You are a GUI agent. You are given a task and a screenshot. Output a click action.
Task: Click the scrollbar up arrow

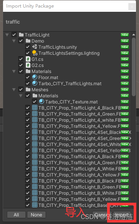pyautogui.click(x=134, y=35)
